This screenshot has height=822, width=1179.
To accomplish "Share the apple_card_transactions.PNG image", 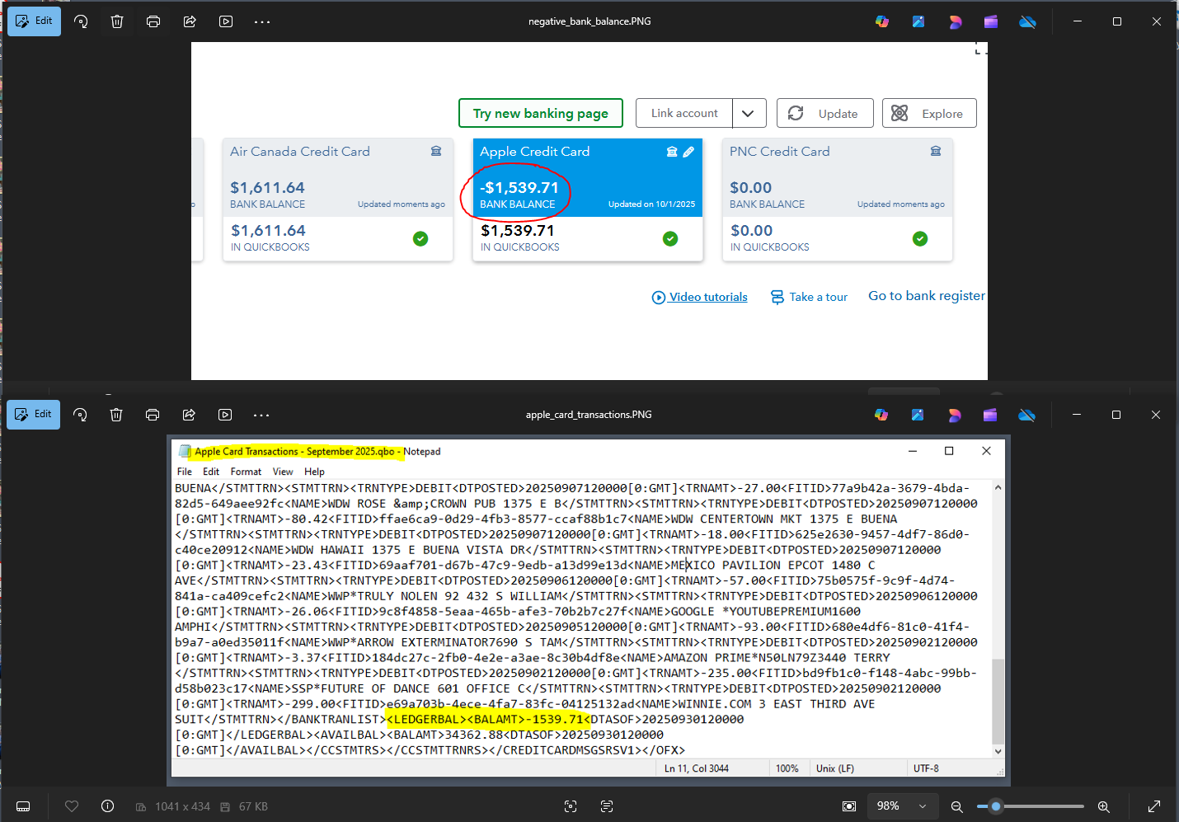I will click(x=189, y=415).
